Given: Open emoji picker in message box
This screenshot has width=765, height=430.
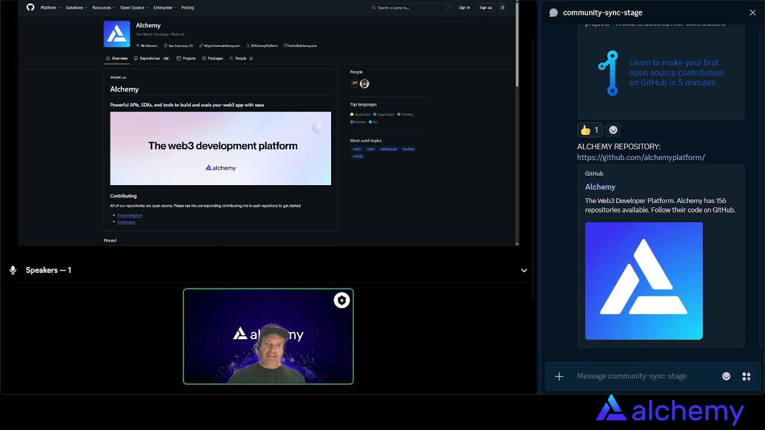Looking at the screenshot, I should pos(726,376).
